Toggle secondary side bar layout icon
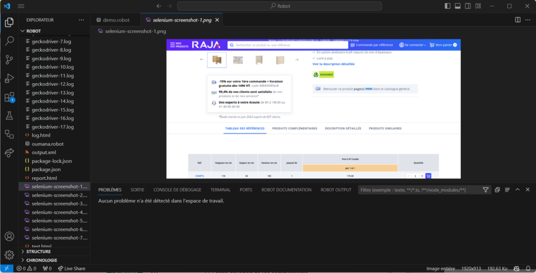The height and width of the screenshot is (273, 536). point(468,6)
